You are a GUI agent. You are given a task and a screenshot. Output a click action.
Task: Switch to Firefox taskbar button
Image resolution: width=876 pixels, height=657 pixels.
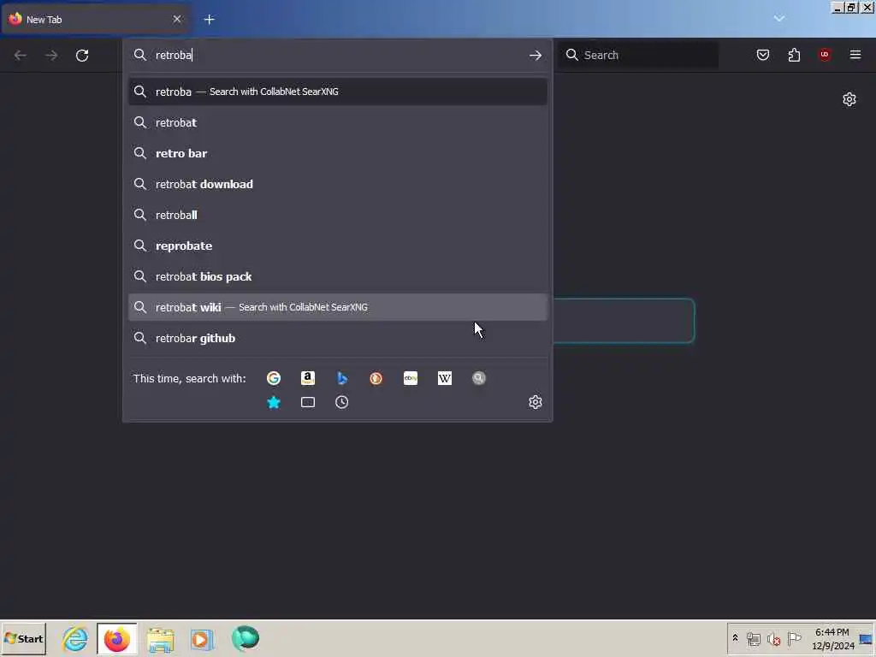point(116,638)
